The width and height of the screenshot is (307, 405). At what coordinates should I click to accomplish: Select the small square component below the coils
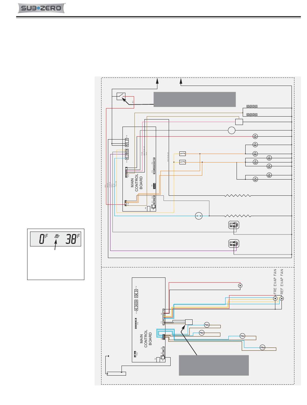tap(239, 122)
